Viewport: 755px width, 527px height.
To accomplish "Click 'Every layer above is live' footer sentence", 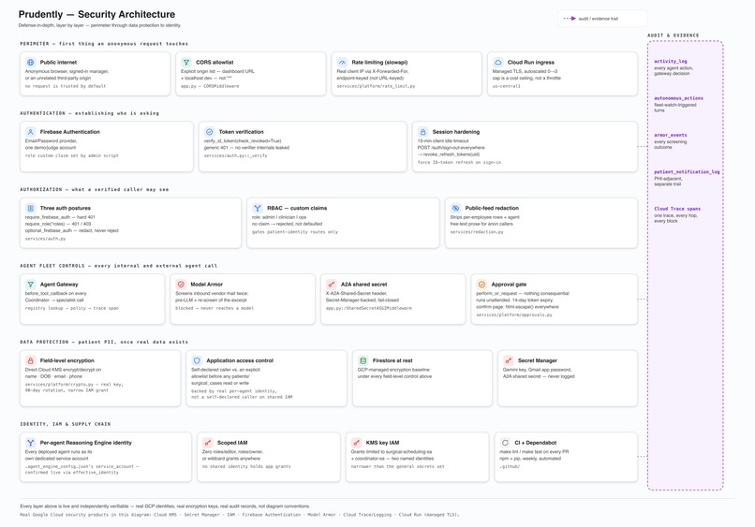I will click(165, 506).
